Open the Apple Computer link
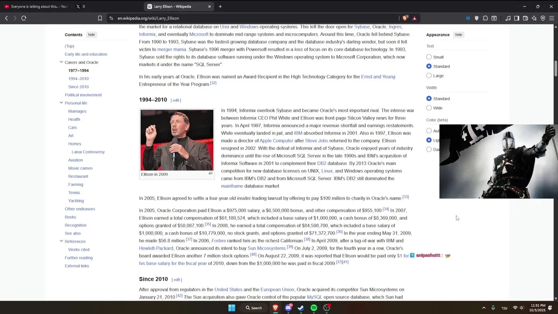 click(276, 141)
